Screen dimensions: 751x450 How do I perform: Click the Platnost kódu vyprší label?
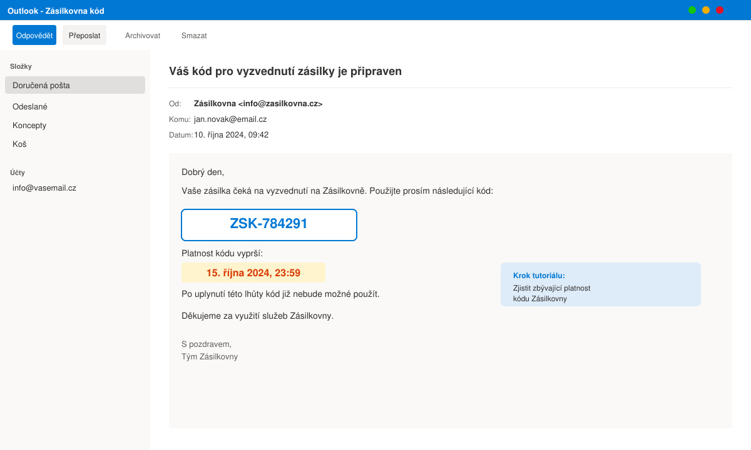(x=222, y=253)
